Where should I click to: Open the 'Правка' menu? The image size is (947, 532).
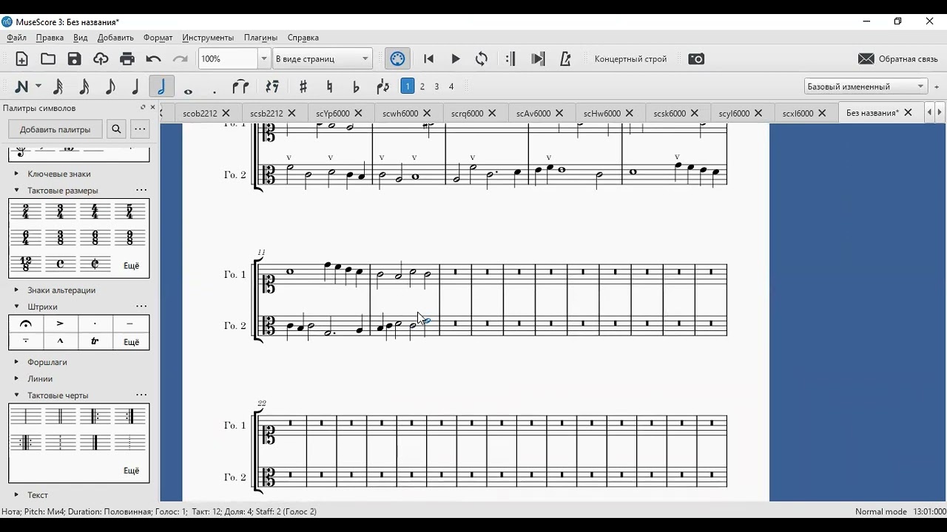(x=50, y=38)
